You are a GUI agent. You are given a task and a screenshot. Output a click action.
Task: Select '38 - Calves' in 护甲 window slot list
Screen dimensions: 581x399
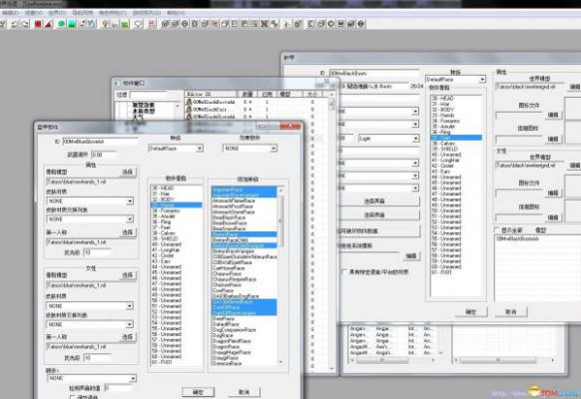(x=456, y=144)
